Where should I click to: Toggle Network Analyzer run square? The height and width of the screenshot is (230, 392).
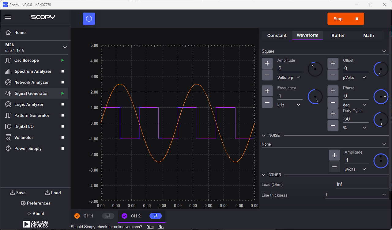click(x=63, y=82)
